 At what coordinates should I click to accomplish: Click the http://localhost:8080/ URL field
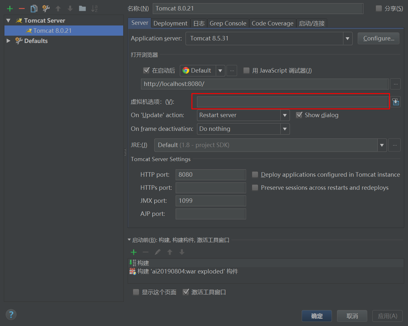coord(265,84)
